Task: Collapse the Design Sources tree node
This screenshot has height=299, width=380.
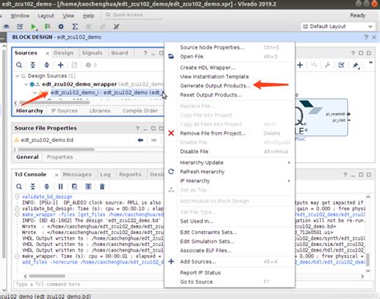Action: [18, 76]
